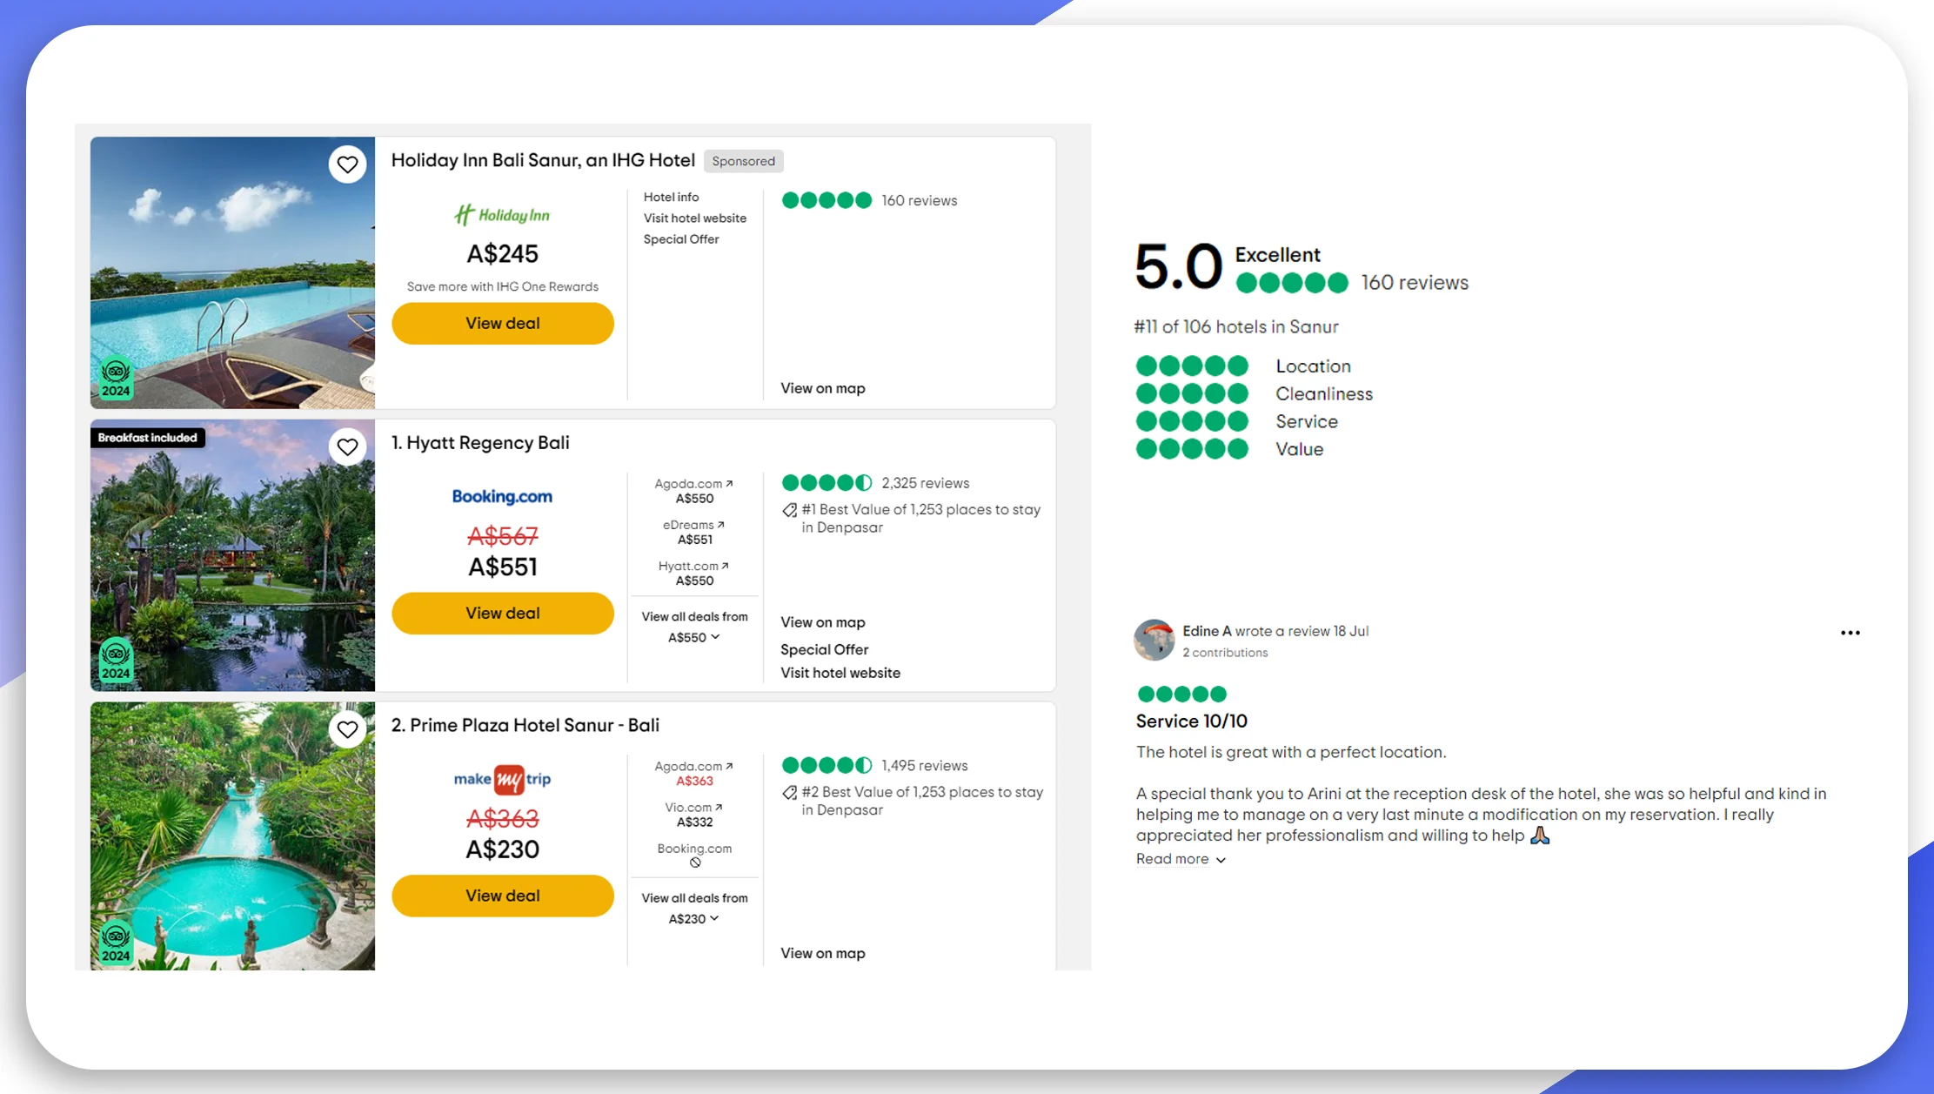Click 2024 award badge on Holiday Inn photo
This screenshot has width=1934, height=1094.
click(116, 379)
